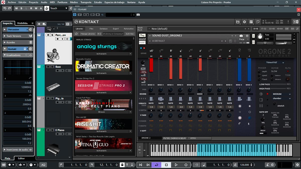Open the Transporte menu
Image resolution: width=301 pixels, height=169 pixels.
pos(86,2)
